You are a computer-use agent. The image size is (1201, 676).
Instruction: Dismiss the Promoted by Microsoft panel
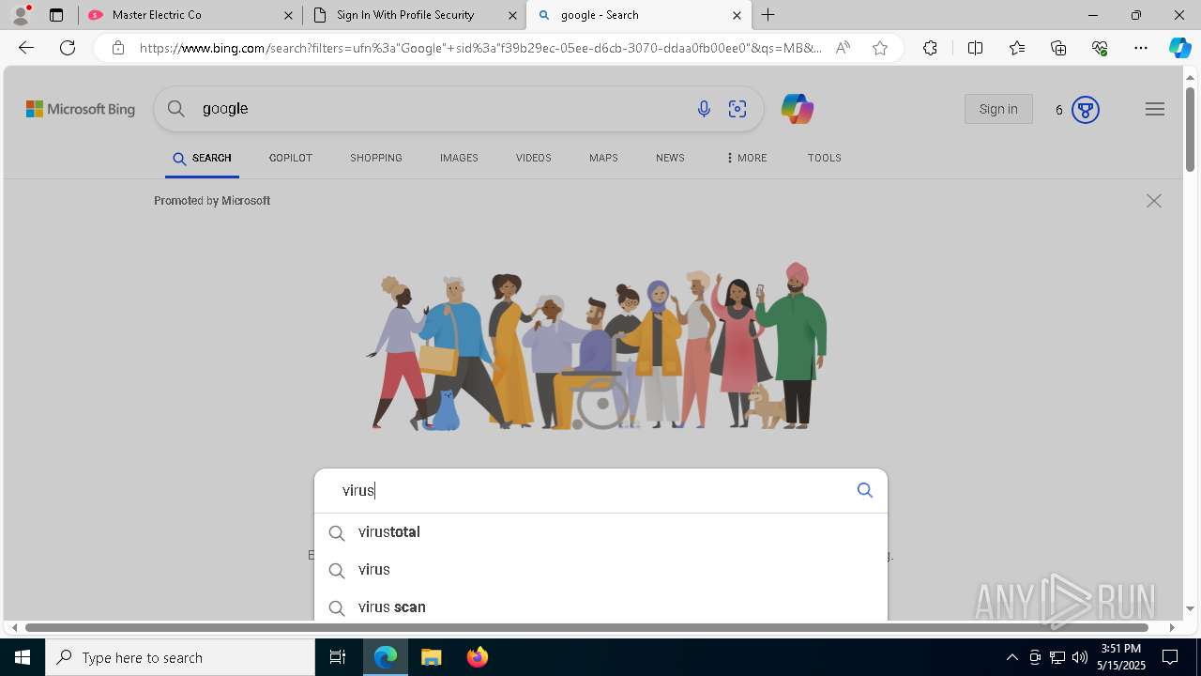click(x=1154, y=201)
